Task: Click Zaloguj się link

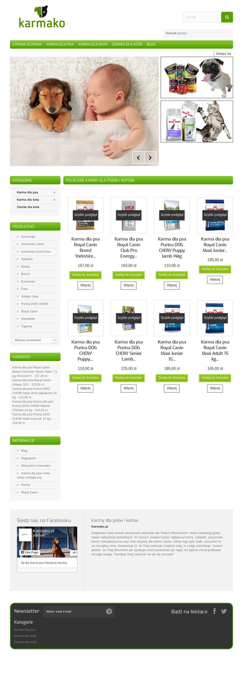Action: (x=223, y=53)
